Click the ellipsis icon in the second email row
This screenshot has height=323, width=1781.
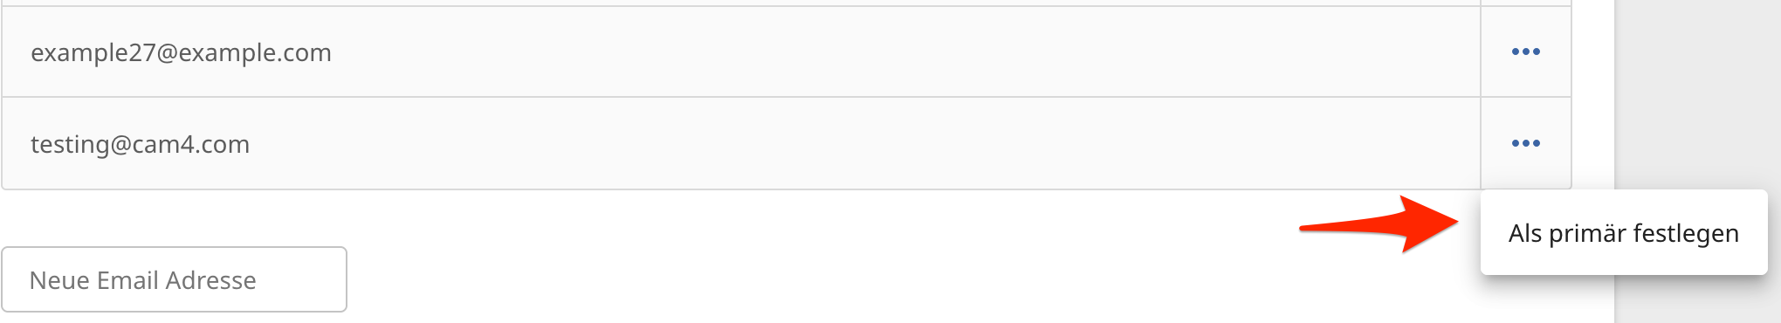pos(1525,143)
